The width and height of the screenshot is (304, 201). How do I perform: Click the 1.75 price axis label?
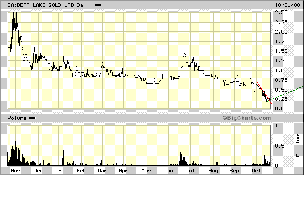(281, 41)
